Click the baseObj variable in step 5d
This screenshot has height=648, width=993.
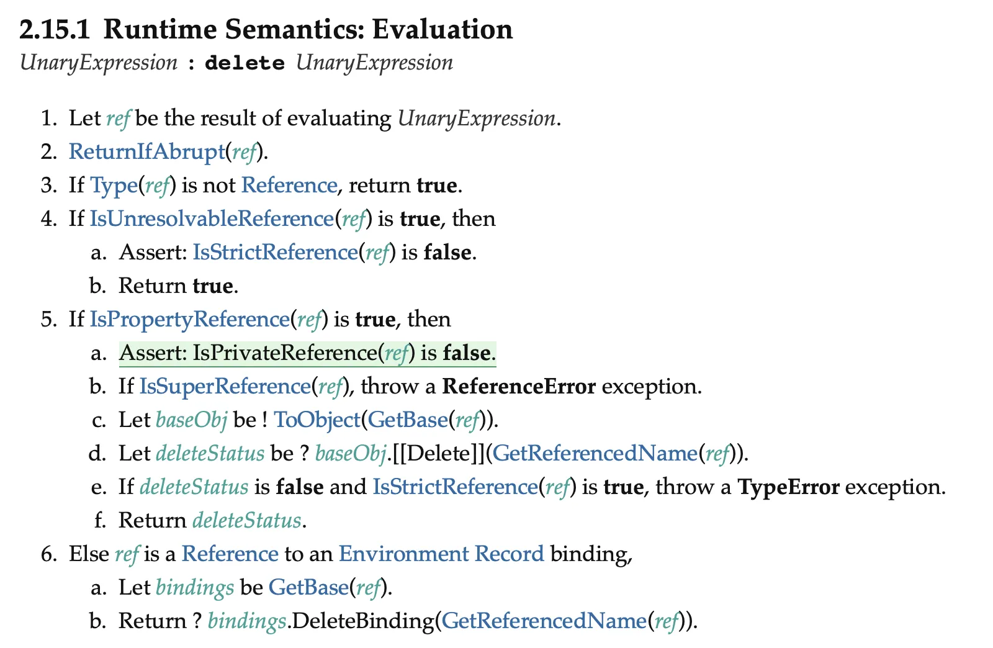pos(351,453)
